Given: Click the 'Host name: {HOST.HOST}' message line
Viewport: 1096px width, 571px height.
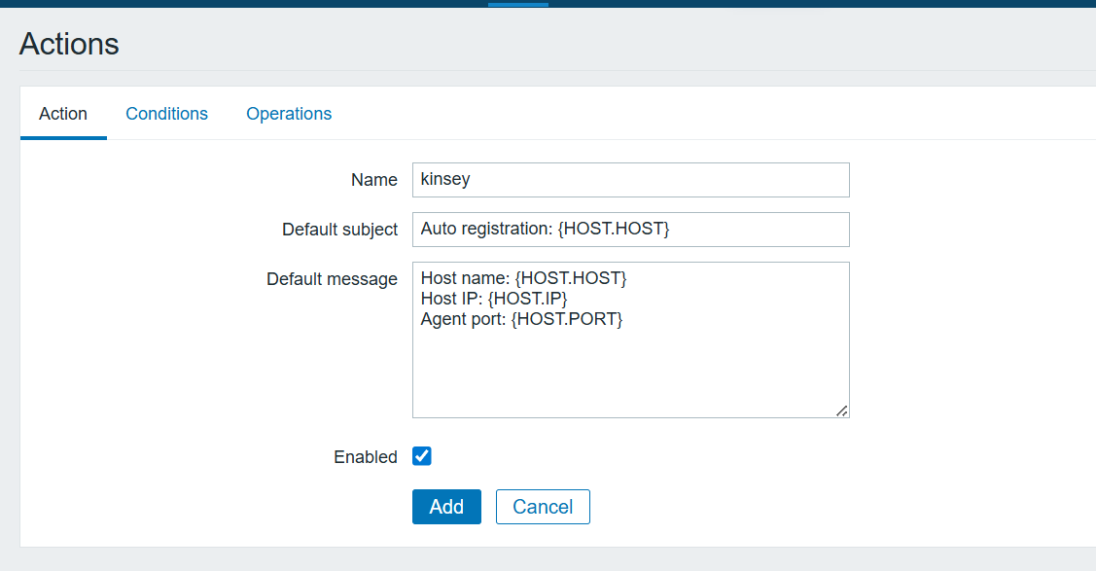Looking at the screenshot, I should point(523,279).
